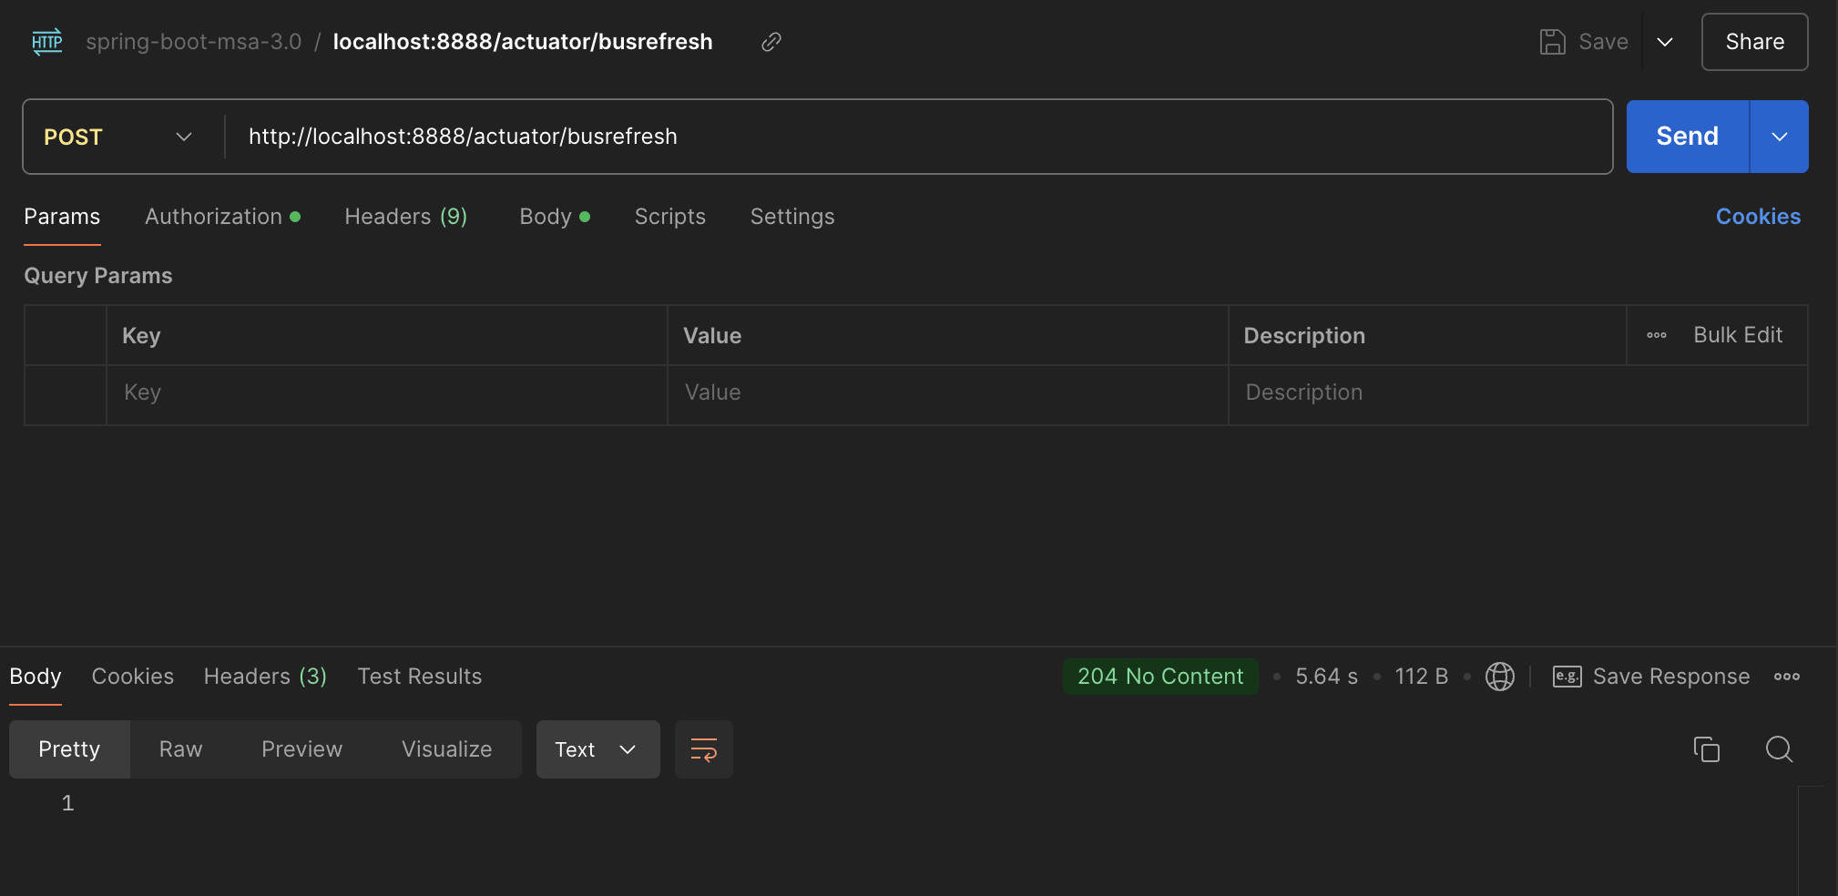The image size is (1838, 896).
Task: Open the Cookies link
Action: 1758,217
